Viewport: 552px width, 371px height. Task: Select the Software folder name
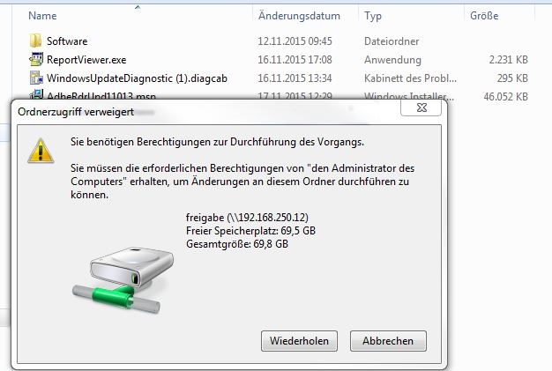point(67,41)
